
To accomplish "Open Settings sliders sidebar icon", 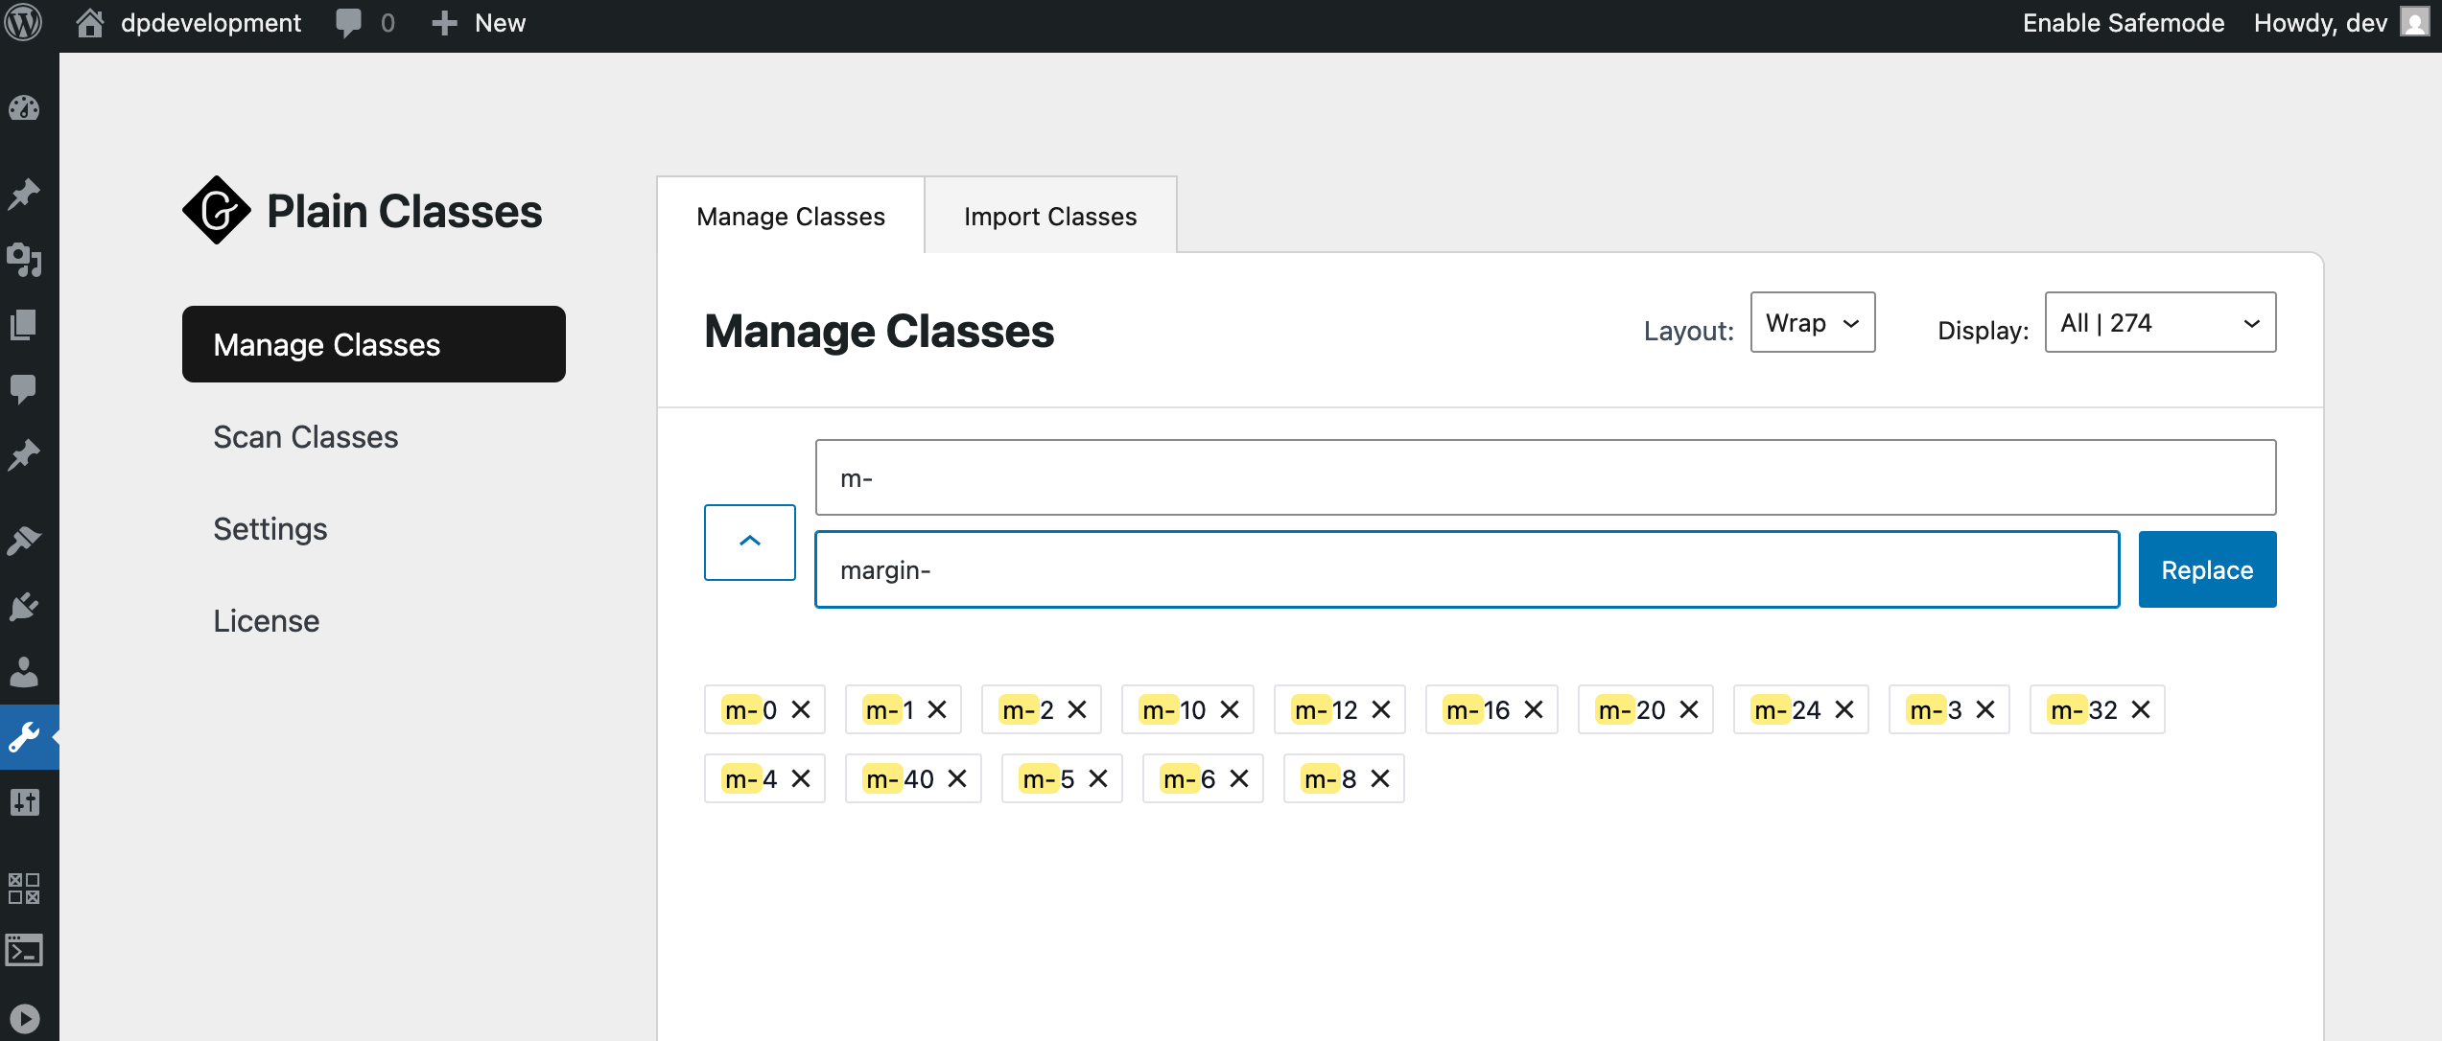I will coord(24,802).
